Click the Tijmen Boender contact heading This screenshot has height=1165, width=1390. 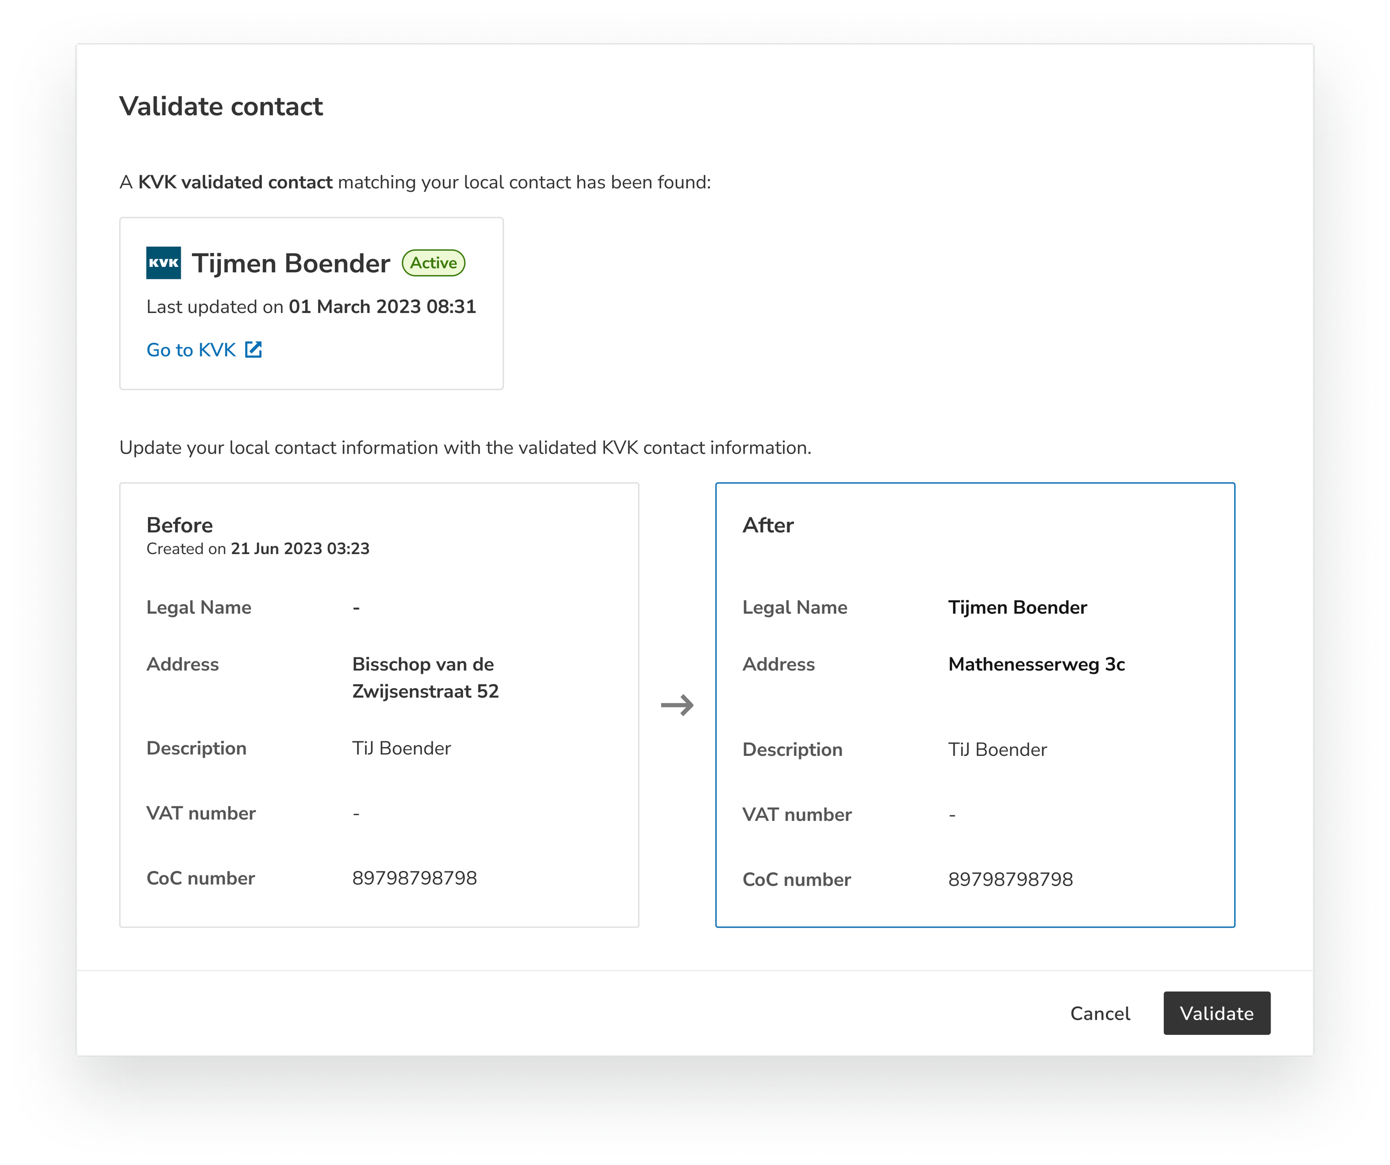point(291,263)
